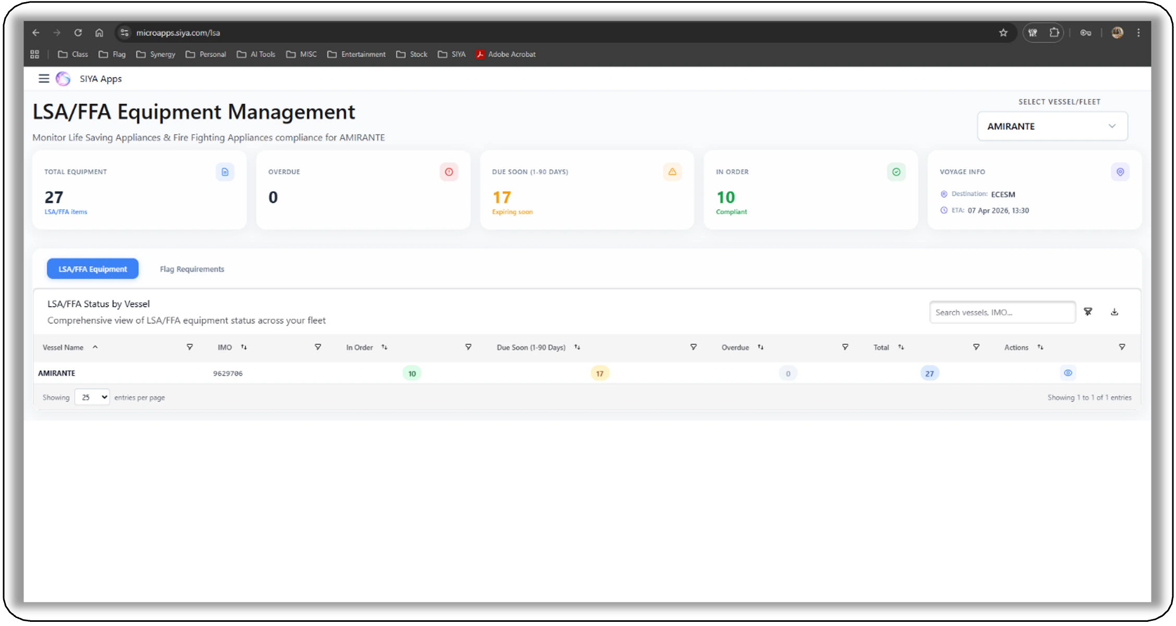Screen dimensions: 1176x626
Task: Toggle sort on In Order column
Action: click(384, 347)
